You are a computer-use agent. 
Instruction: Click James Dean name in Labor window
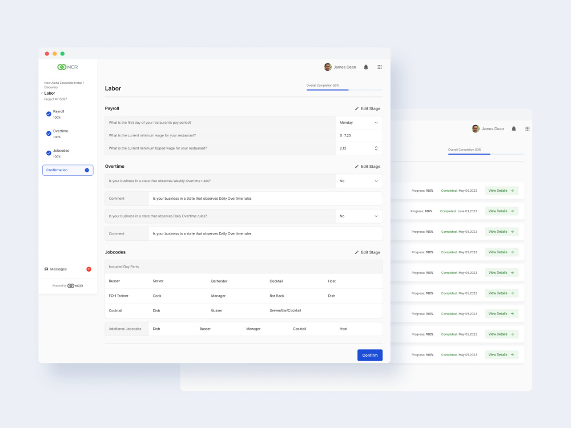(x=344, y=67)
